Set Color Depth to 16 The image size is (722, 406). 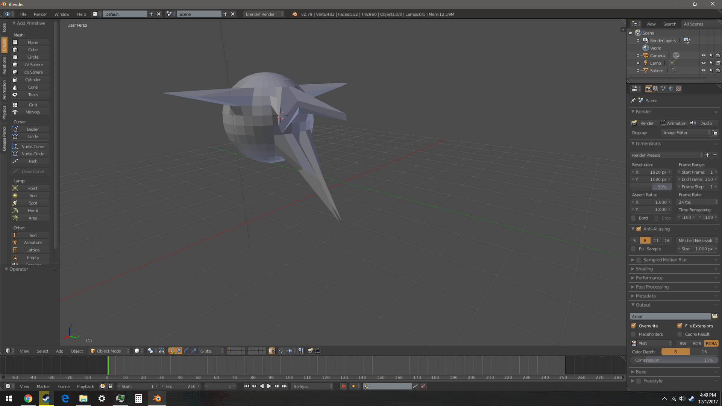pos(704,351)
